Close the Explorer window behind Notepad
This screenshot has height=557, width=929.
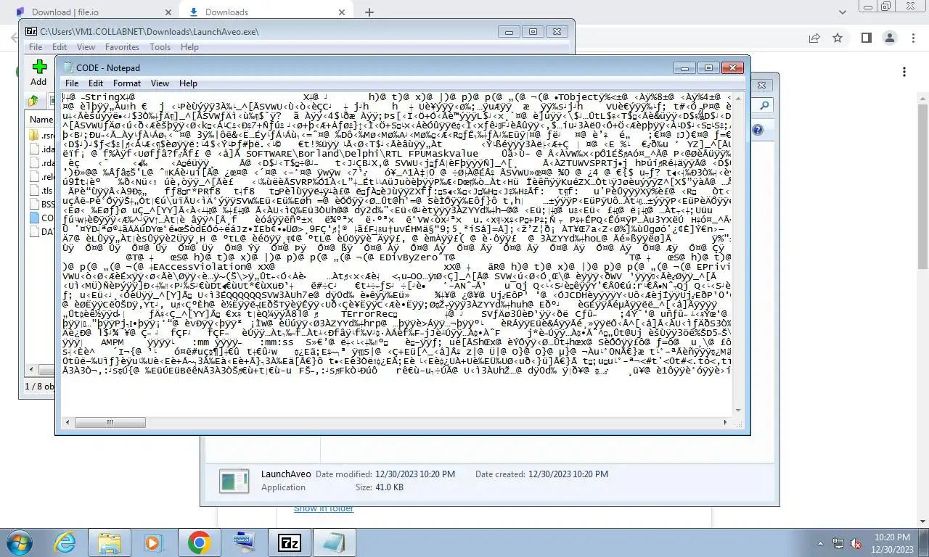coord(762,85)
